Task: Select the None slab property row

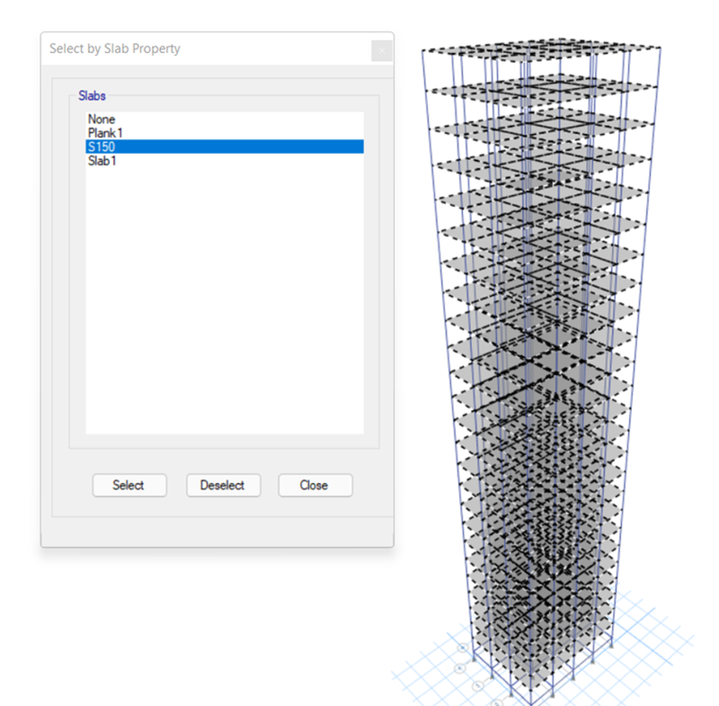Action: pyautogui.click(x=224, y=120)
